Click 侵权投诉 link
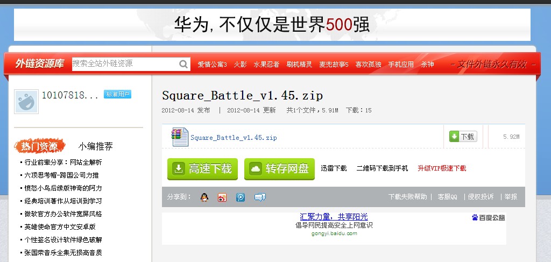Viewport: 551px width, 262px height. 481,197
